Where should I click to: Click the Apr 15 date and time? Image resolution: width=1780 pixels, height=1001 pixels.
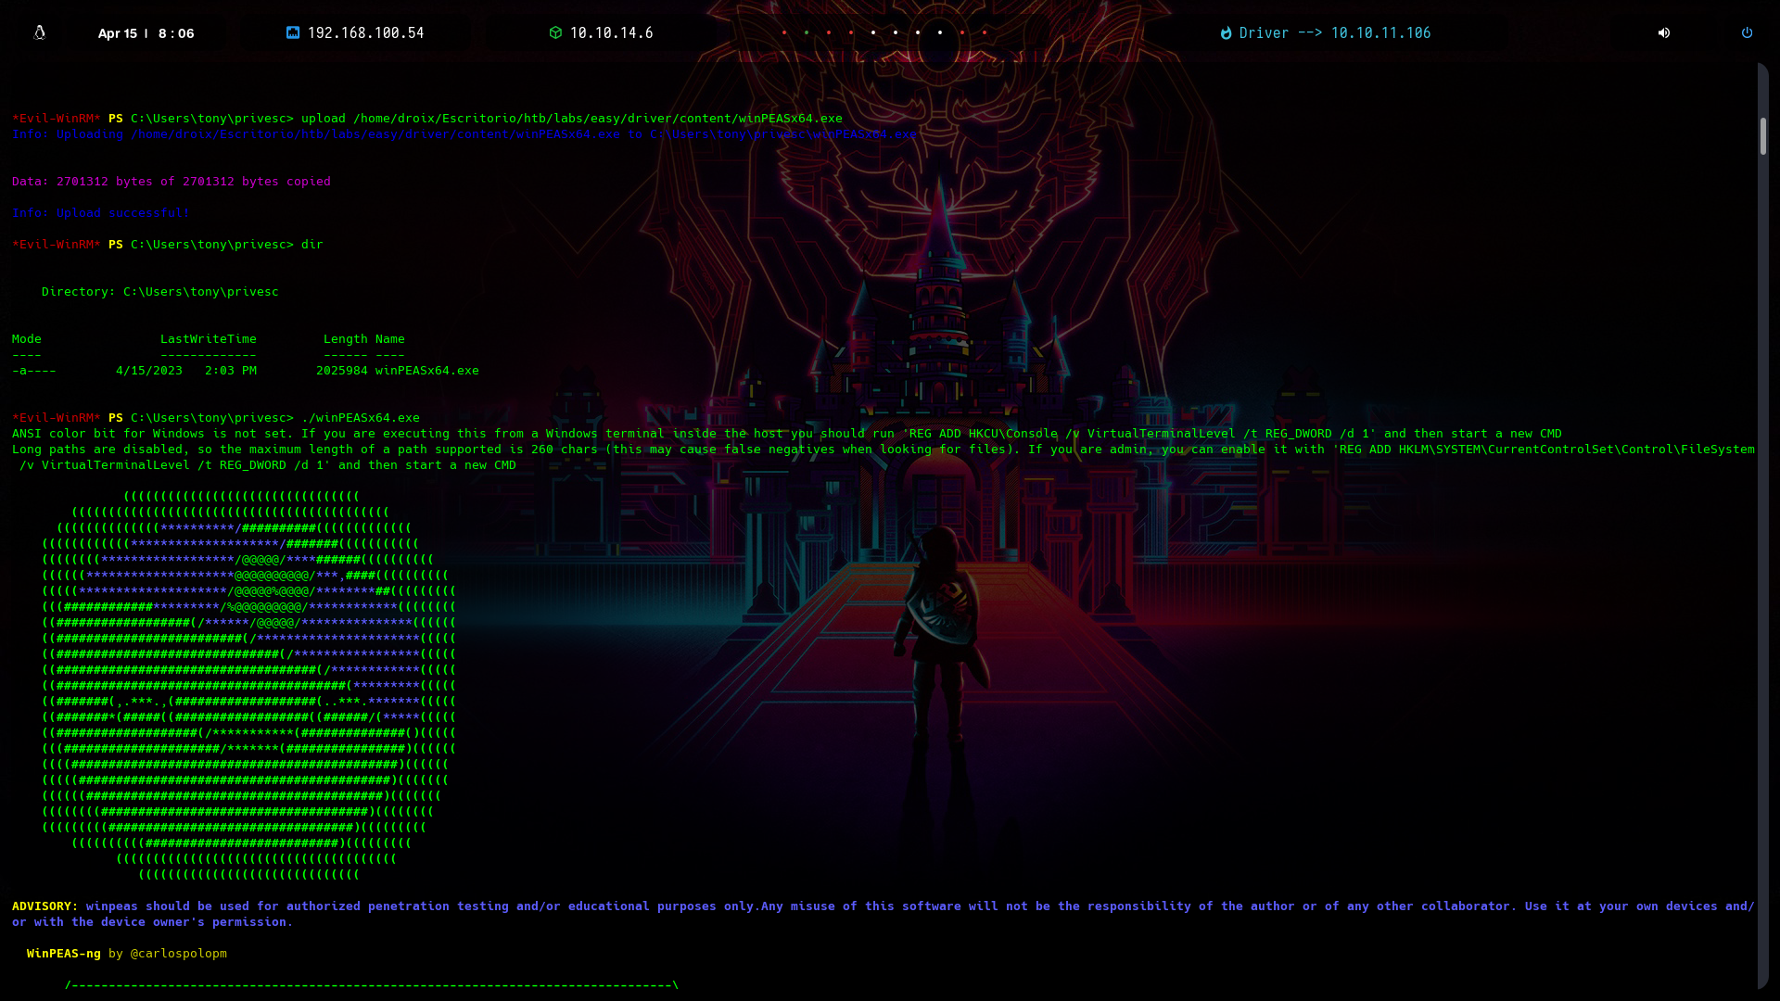coord(146,33)
